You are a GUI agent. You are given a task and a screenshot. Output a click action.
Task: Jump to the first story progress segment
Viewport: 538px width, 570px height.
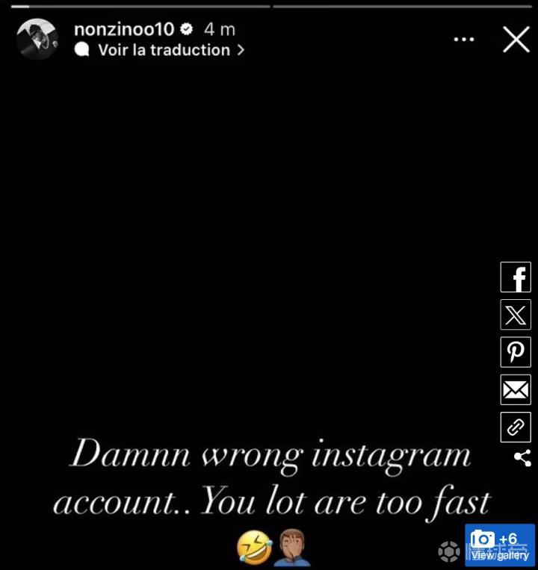pyautogui.click(x=140, y=7)
